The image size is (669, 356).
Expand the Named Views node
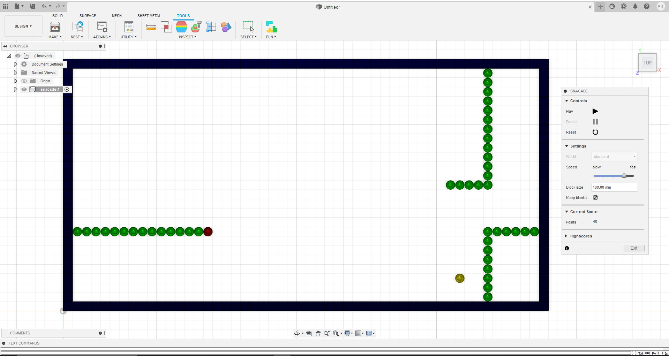point(15,73)
